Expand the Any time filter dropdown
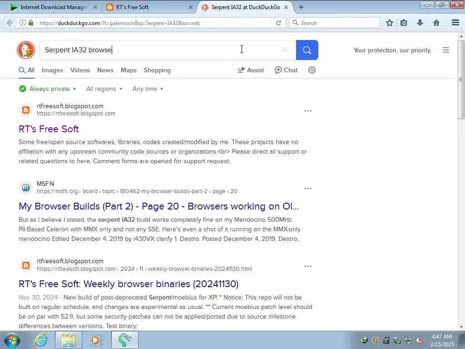Viewport: 465px width, 349px height. click(x=148, y=89)
